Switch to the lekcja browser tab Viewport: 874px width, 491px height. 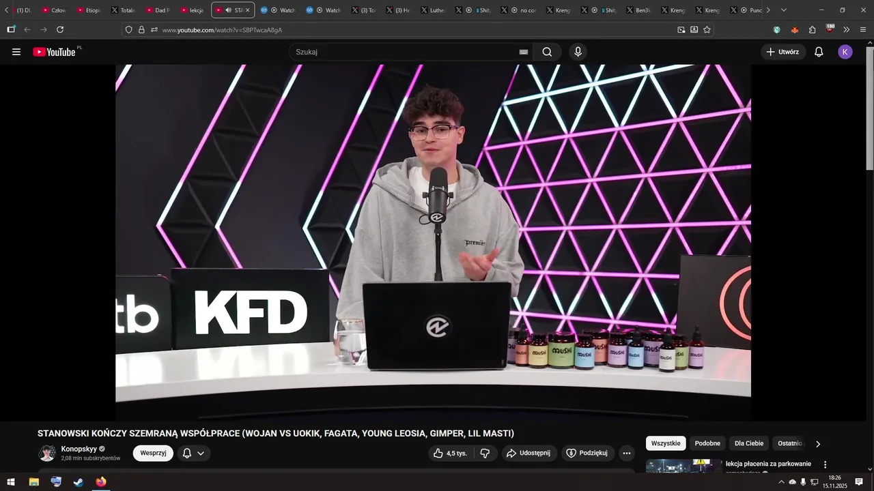point(193,10)
